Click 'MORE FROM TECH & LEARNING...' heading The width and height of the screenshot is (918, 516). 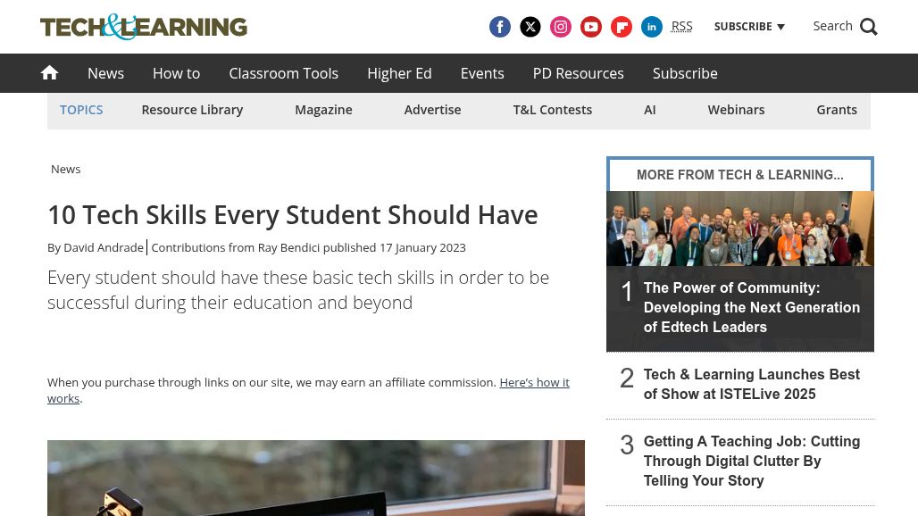740,174
